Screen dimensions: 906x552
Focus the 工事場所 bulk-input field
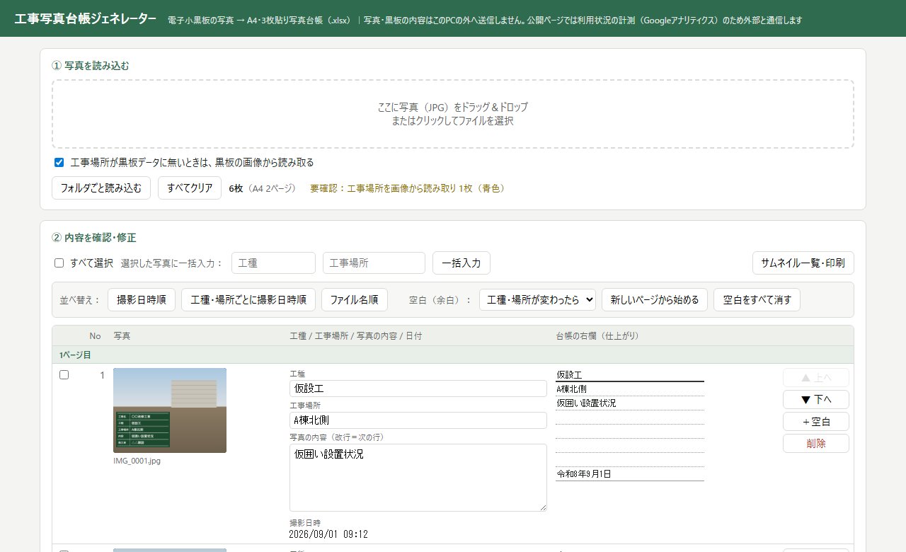point(374,263)
